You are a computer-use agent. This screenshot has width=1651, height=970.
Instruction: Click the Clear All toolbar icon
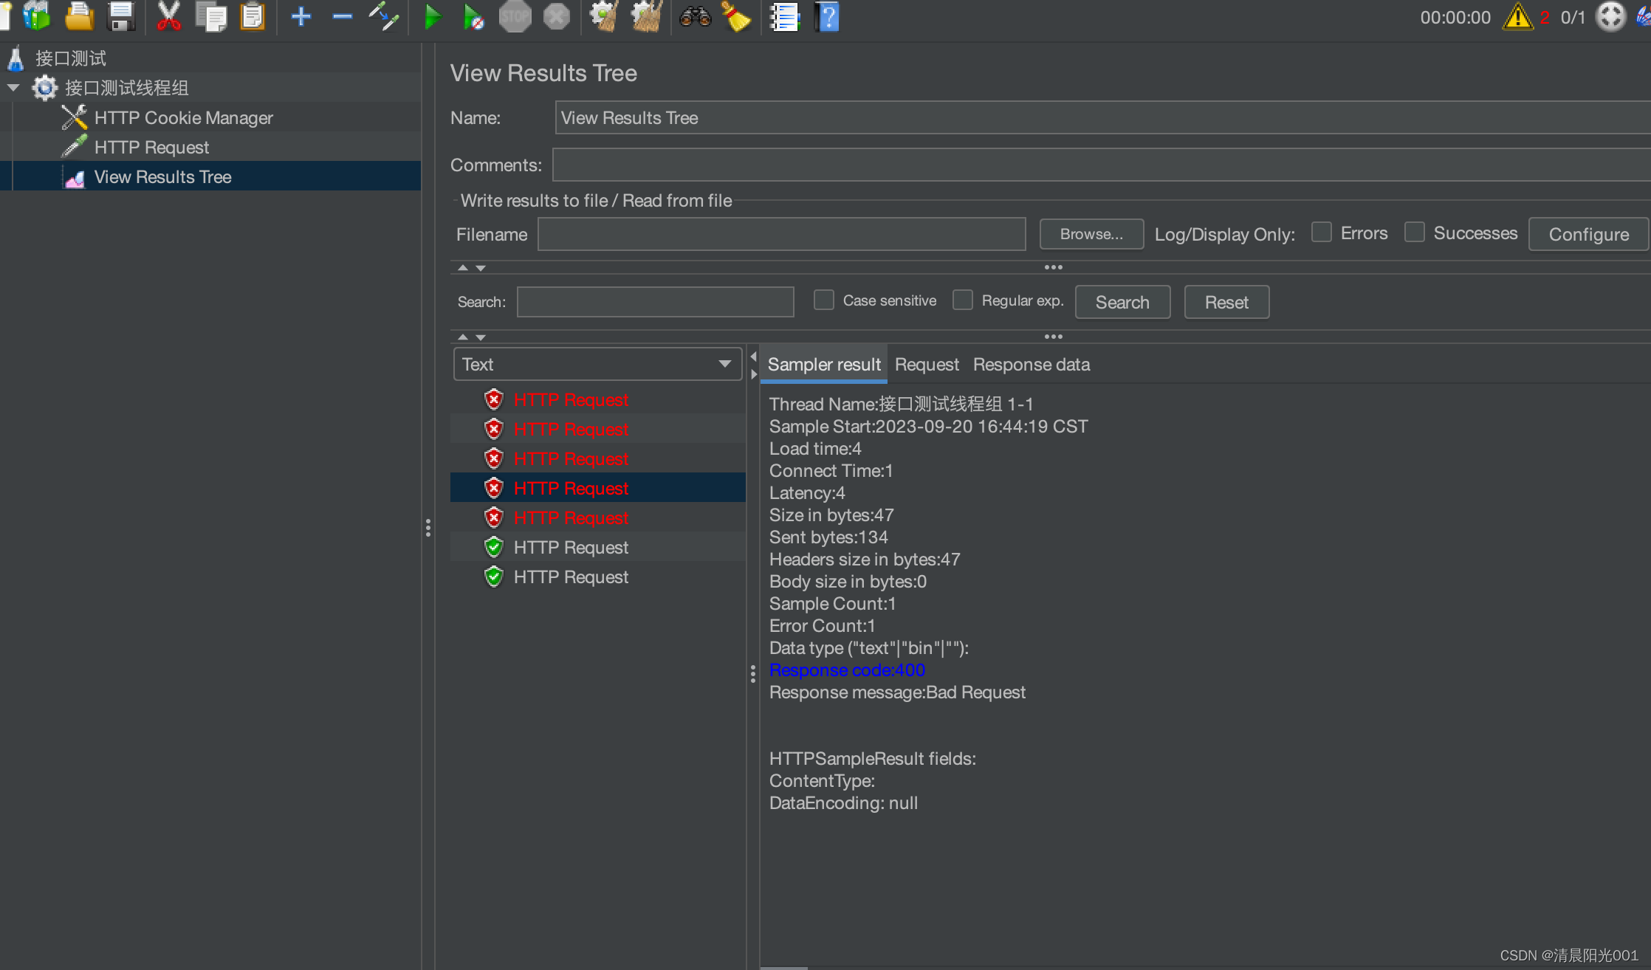pos(646,16)
